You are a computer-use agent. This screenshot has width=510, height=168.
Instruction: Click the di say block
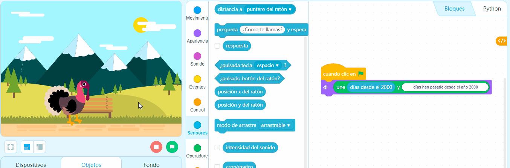[x=325, y=87]
